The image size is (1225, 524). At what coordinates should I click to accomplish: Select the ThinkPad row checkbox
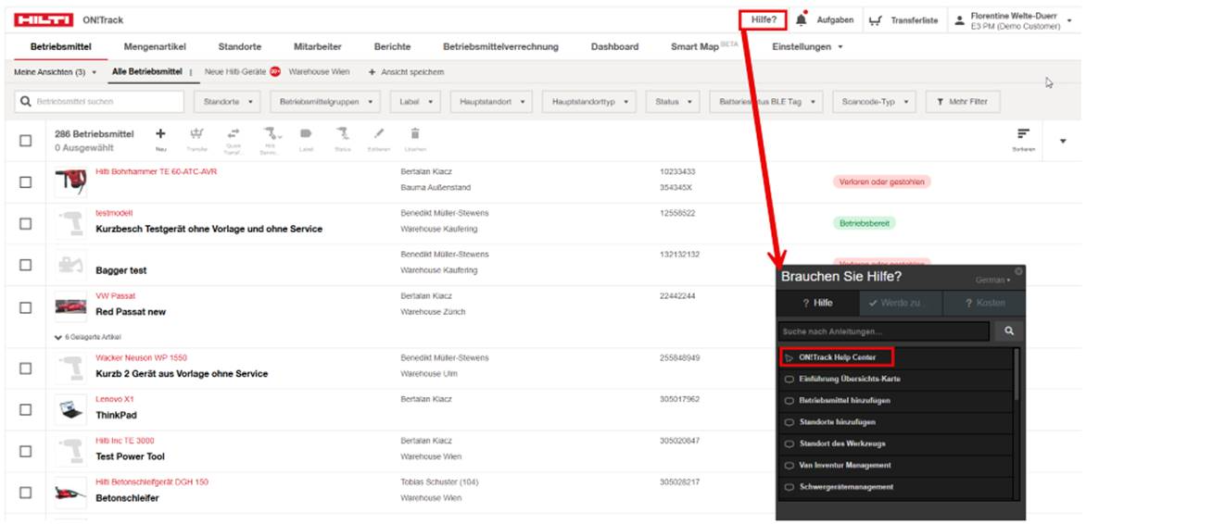[25, 409]
